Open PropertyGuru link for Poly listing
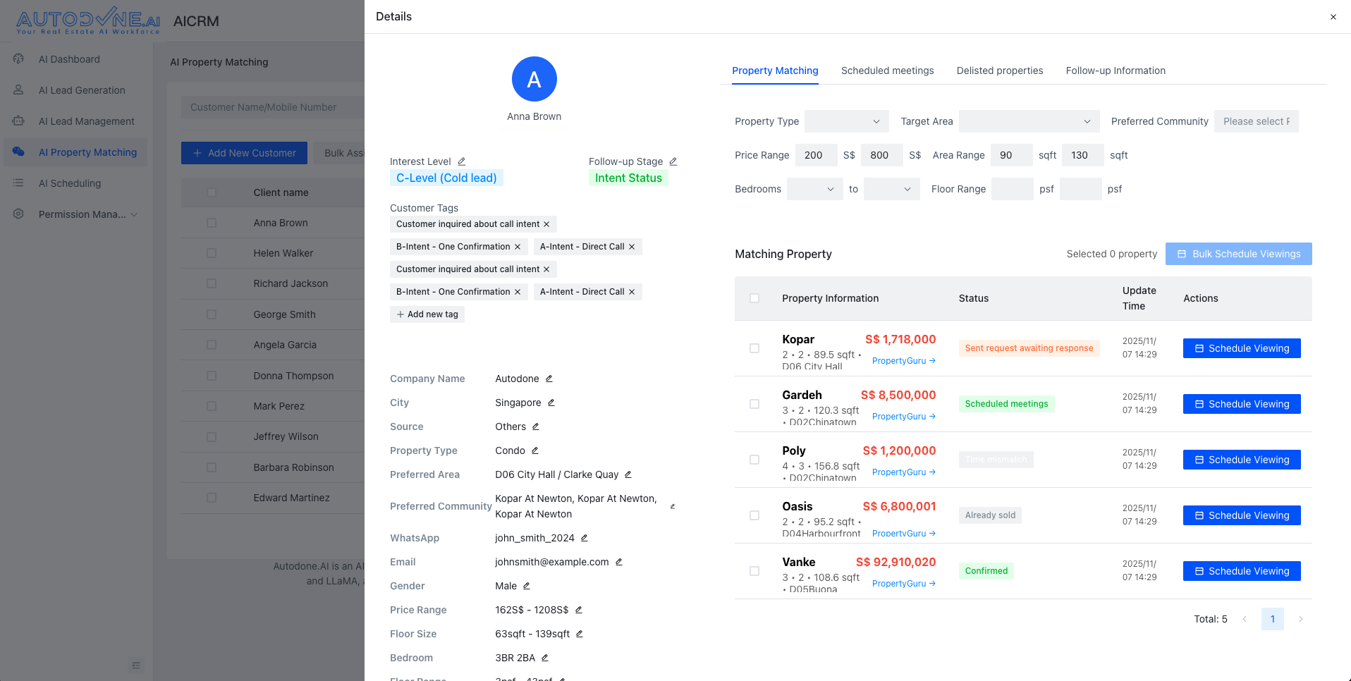This screenshot has width=1351, height=681. pos(903,472)
